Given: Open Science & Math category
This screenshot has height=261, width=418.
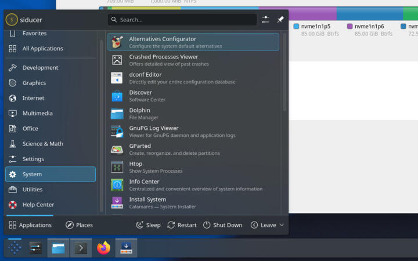Looking at the screenshot, I should click(x=51, y=144).
